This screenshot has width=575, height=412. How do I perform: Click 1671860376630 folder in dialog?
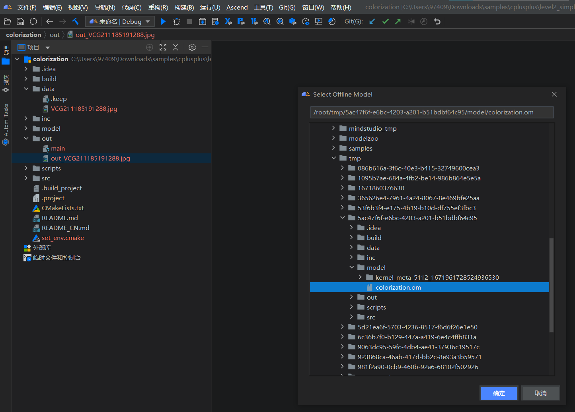[381, 188]
